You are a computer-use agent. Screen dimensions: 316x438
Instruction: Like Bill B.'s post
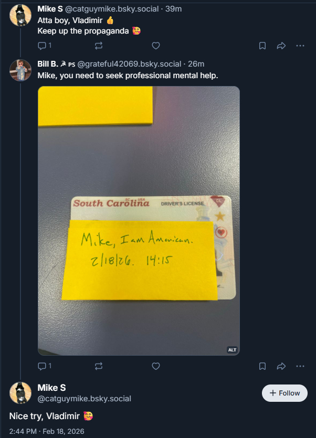pos(156,366)
